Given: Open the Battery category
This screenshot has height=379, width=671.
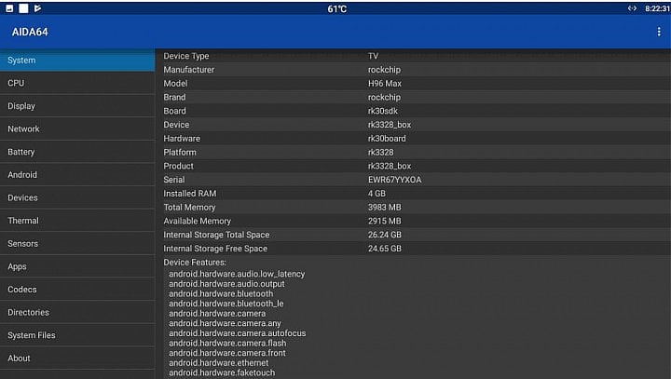Looking at the screenshot, I should pos(77,152).
